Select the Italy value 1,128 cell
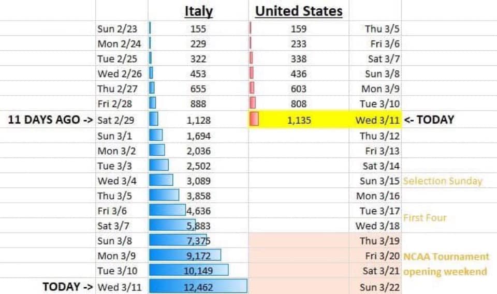The height and width of the screenshot is (294, 497). point(198,120)
